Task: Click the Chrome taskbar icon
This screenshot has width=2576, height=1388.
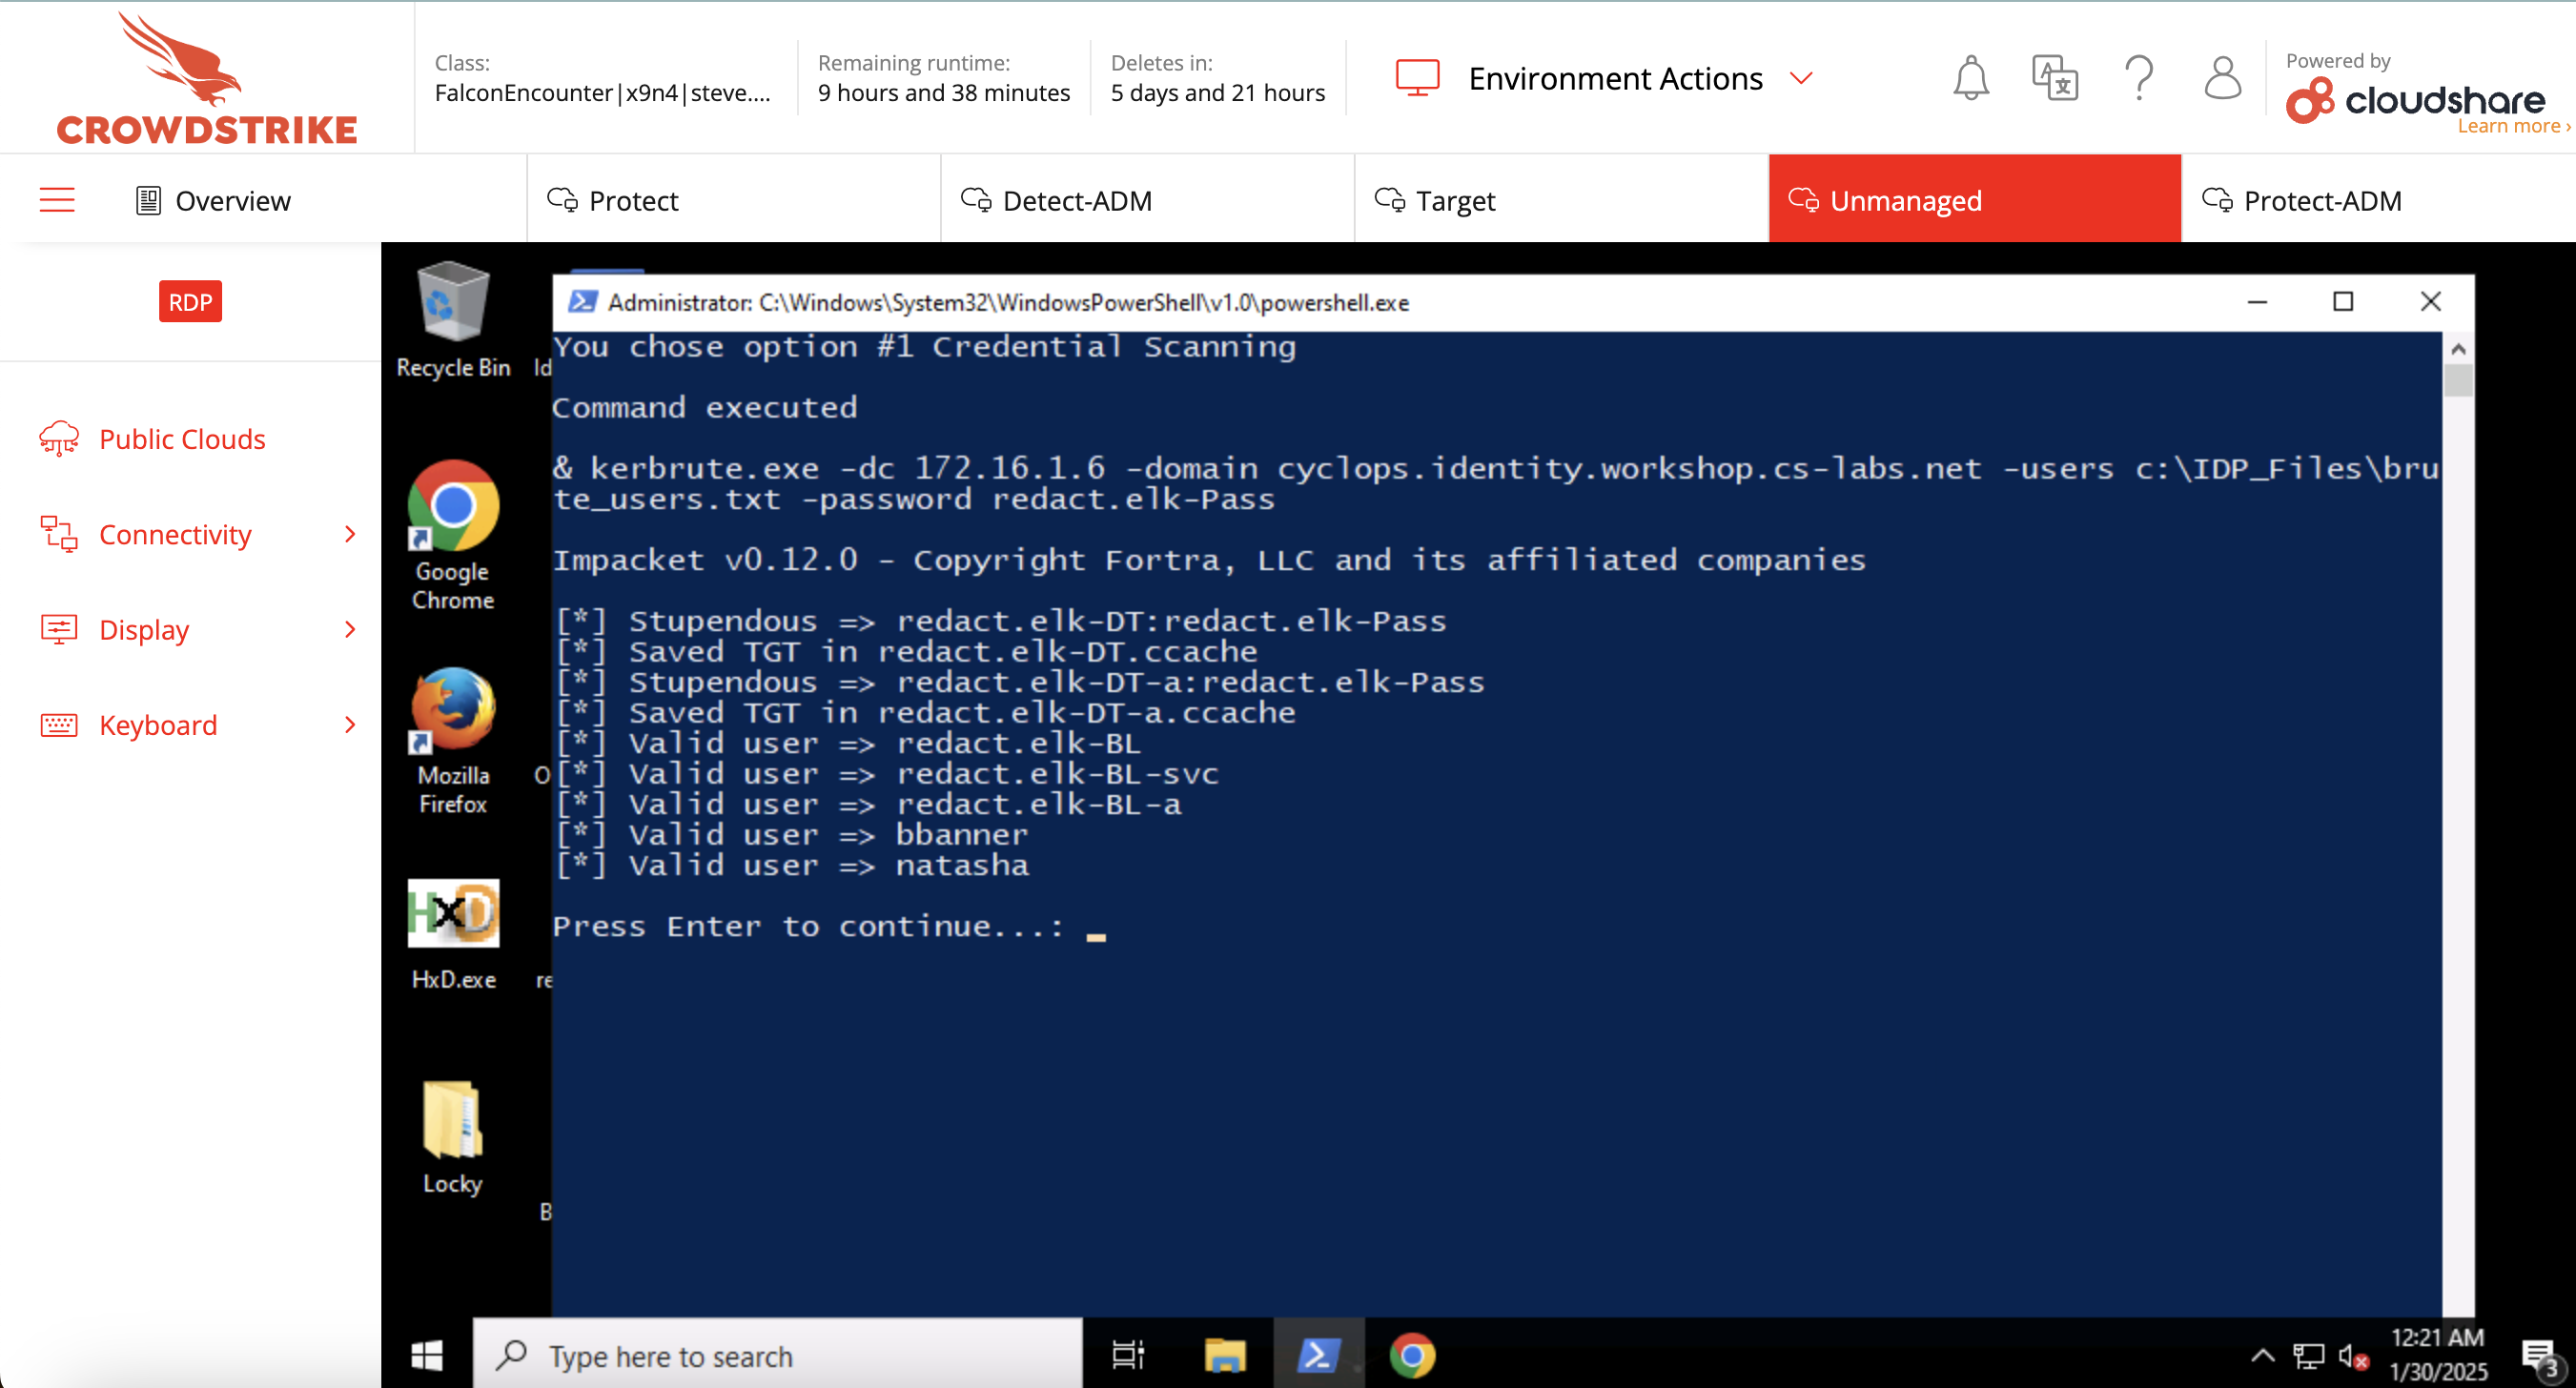Action: [x=1412, y=1355]
